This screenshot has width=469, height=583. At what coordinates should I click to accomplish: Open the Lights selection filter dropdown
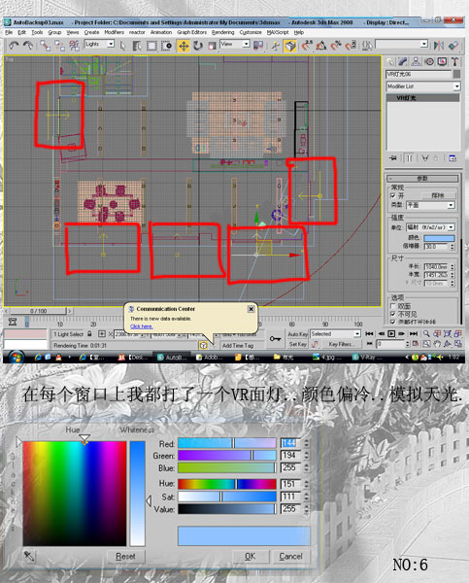99,45
